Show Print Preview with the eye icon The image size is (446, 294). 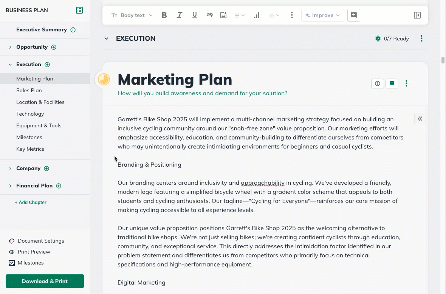point(12,252)
